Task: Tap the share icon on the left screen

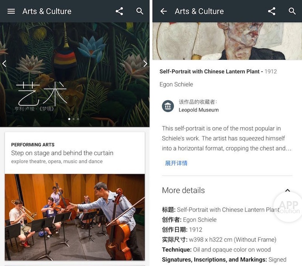Action: (x=119, y=11)
